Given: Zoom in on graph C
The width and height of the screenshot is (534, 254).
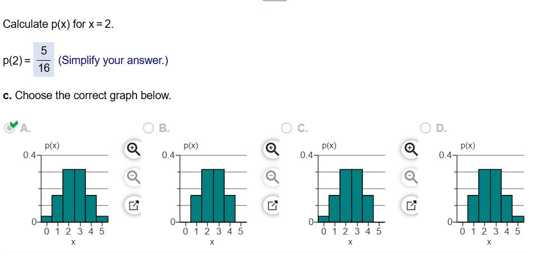Looking at the screenshot, I should (x=410, y=149).
